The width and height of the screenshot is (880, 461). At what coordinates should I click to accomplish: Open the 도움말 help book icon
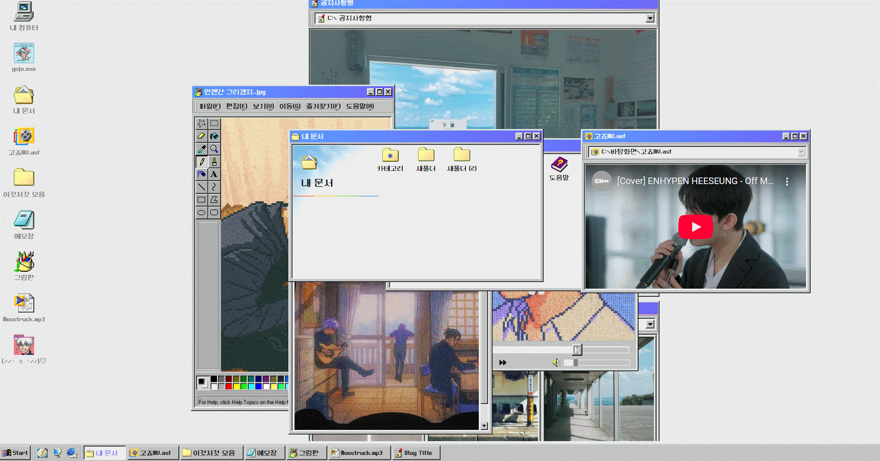(x=559, y=169)
